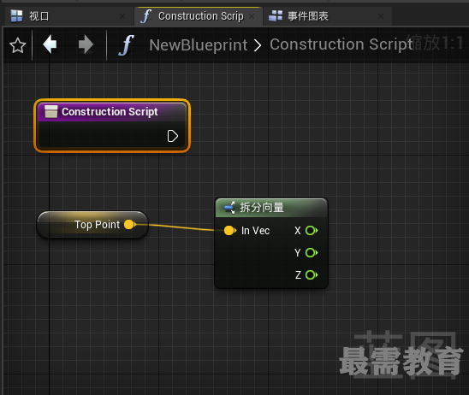Click the Y output pin
The image size is (469, 395).
(312, 253)
